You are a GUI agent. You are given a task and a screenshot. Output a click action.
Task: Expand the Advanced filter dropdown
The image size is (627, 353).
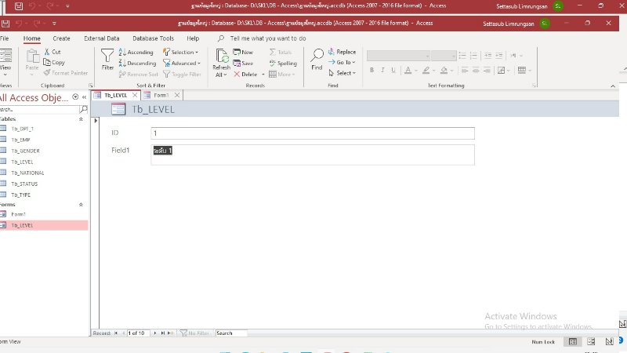tap(183, 63)
